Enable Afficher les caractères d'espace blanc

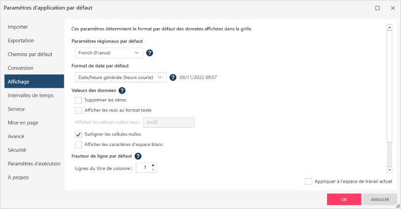(78, 145)
